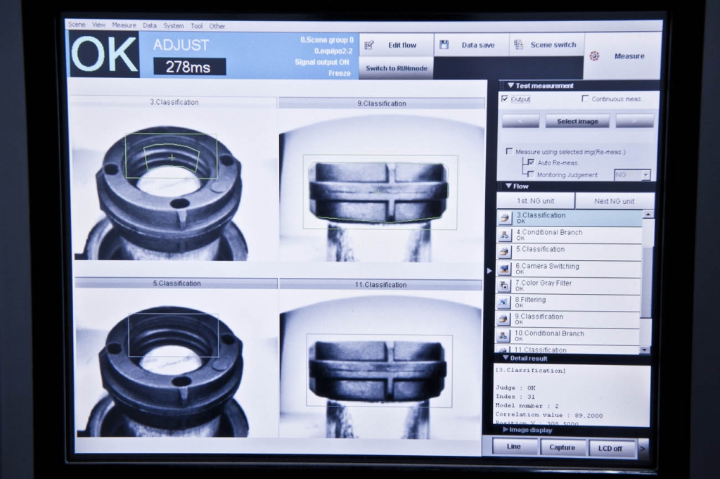Viewport: 720px width, 479px height.
Task: Click the ADJUST mode label
Action: (181, 45)
